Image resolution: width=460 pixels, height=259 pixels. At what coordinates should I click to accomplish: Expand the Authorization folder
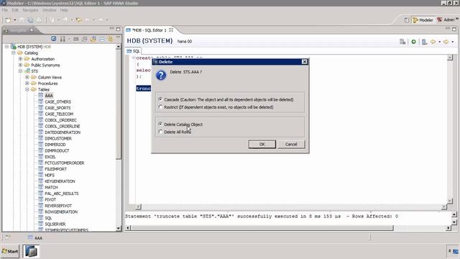click(x=20, y=59)
